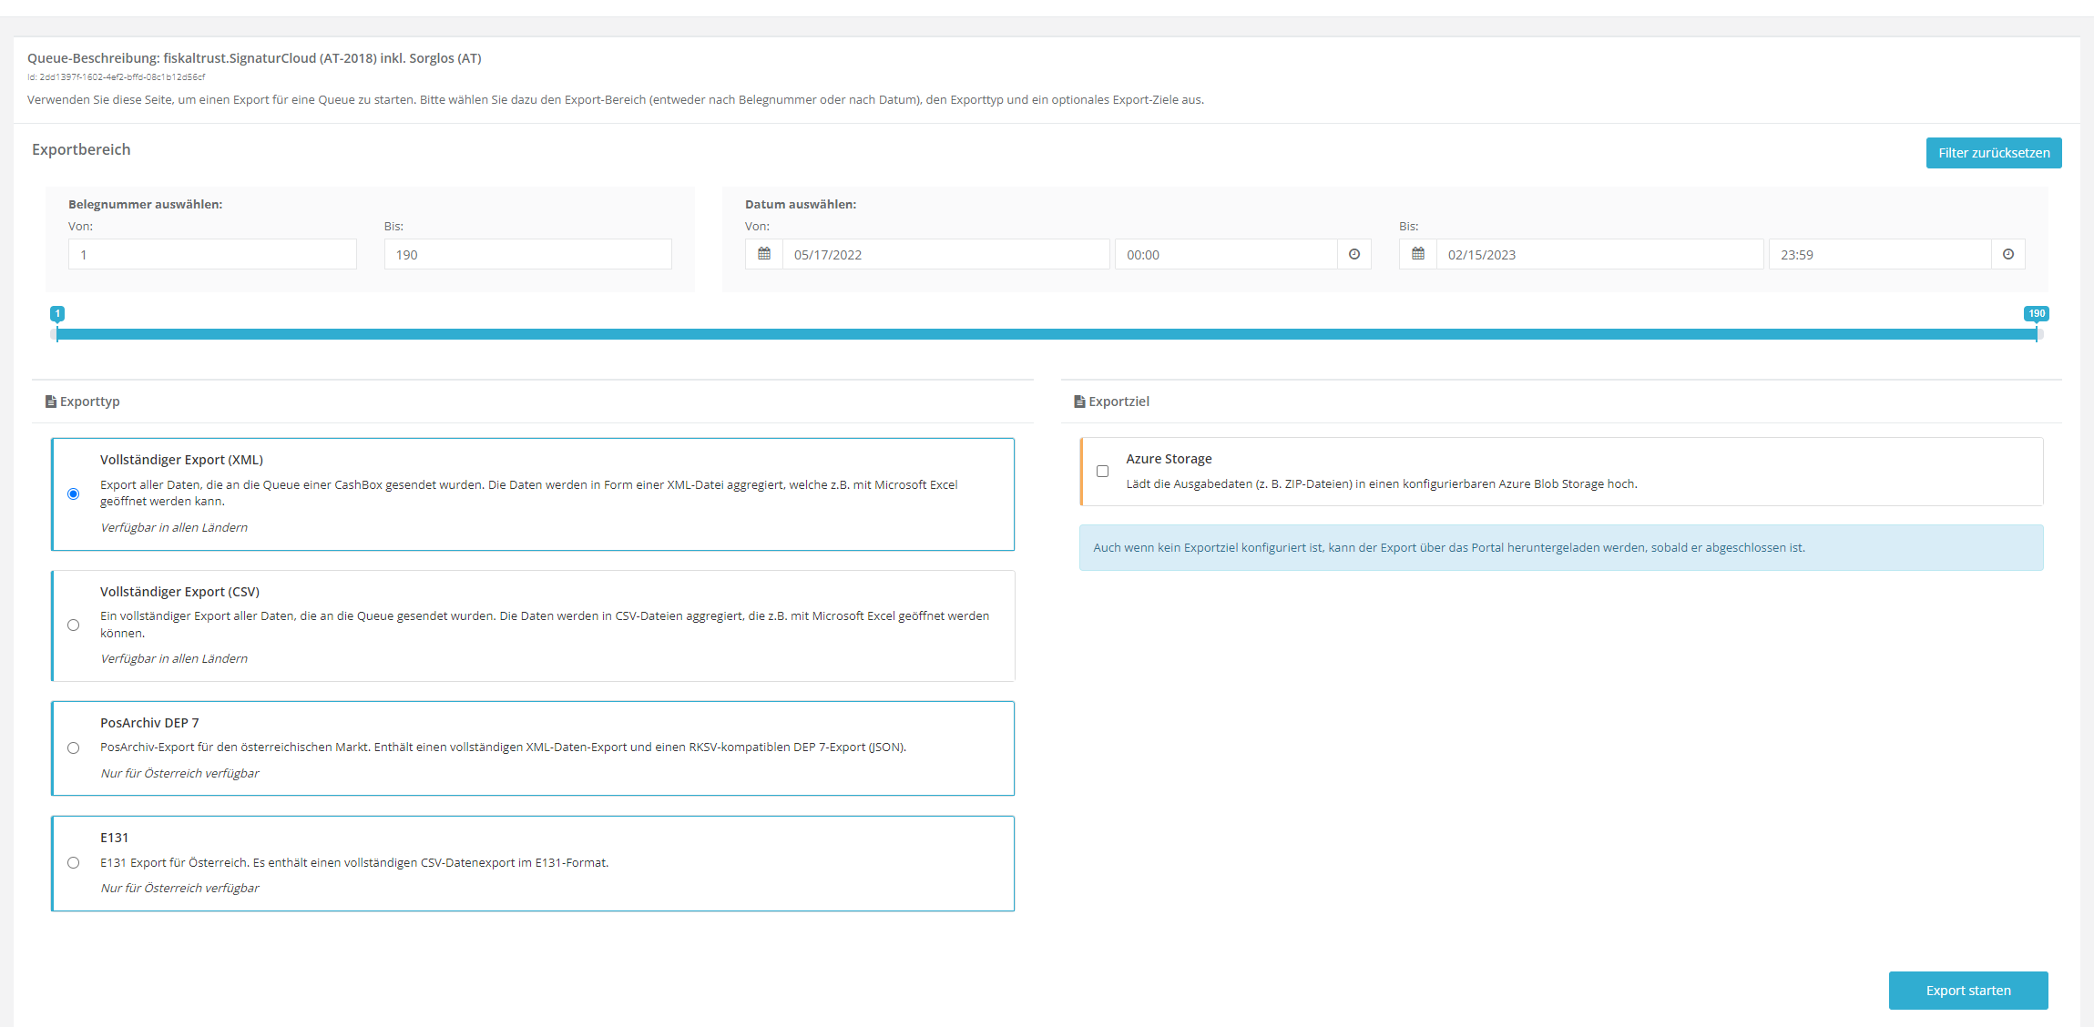Edit the end date 02/15/2023 field
The width and height of the screenshot is (2094, 1027).
(x=1600, y=254)
